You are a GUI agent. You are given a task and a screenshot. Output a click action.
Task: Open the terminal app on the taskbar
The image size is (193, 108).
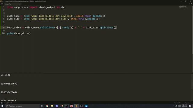click(x=67, y=106)
